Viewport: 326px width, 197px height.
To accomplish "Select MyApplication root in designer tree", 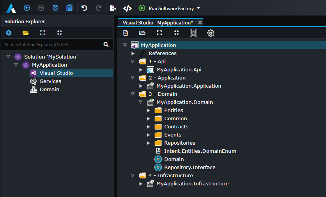I will [x=158, y=45].
